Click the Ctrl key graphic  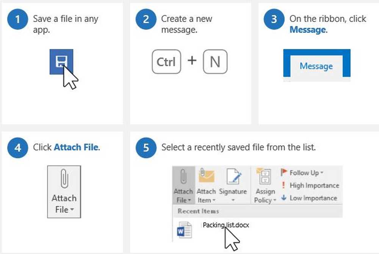(166, 61)
